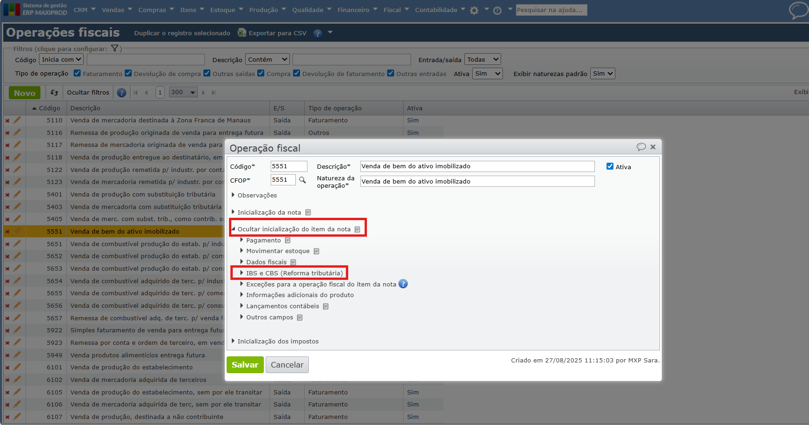
Task: Click the Exportar para CSV spreadsheet icon
Action: 241,32
